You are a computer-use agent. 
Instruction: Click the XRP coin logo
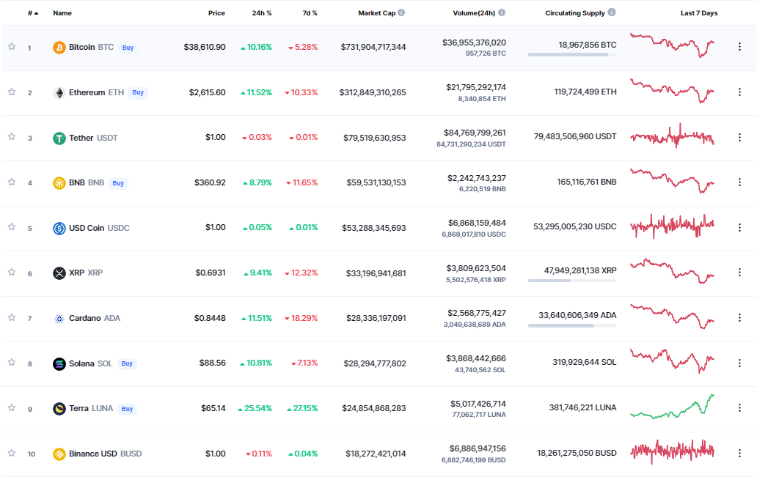click(59, 273)
